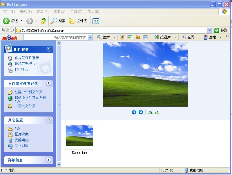This screenshot has height=175, width=232.
Task: Open the 文件(F) menu
Action: click(x=9, y=12)
